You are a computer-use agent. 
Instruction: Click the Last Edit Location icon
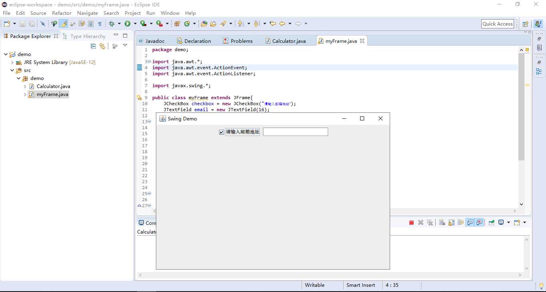[x=273, y=24]
